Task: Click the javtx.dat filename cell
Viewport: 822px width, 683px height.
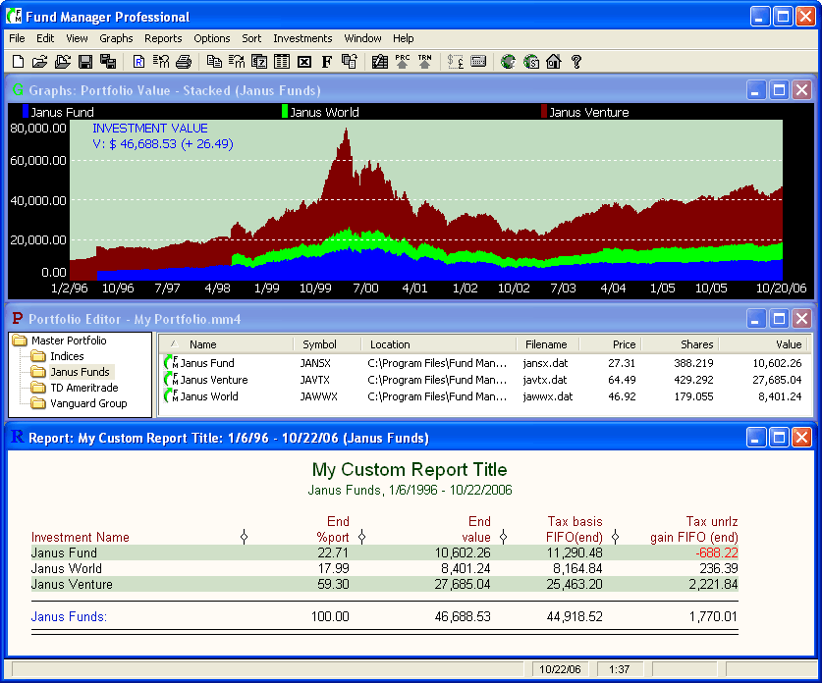Action: 545,380
